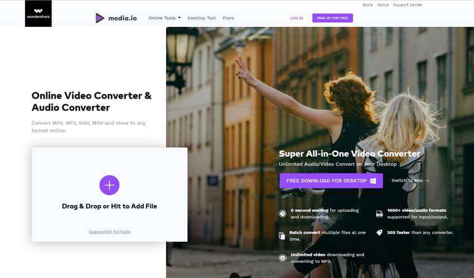Click the LOG IN link
The height and width of the screenshot is (278, 474).
[x=297, y=18]
